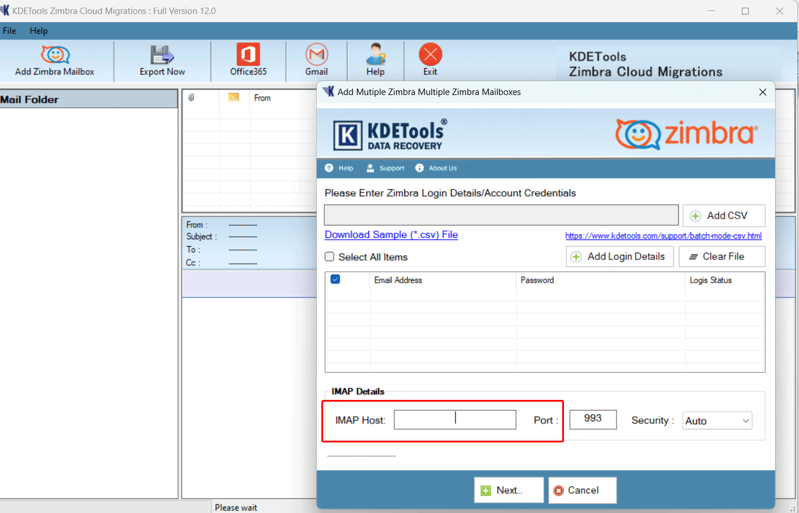
Task: Toggle the checked checkbox in the table header
Action: (335, 279)
